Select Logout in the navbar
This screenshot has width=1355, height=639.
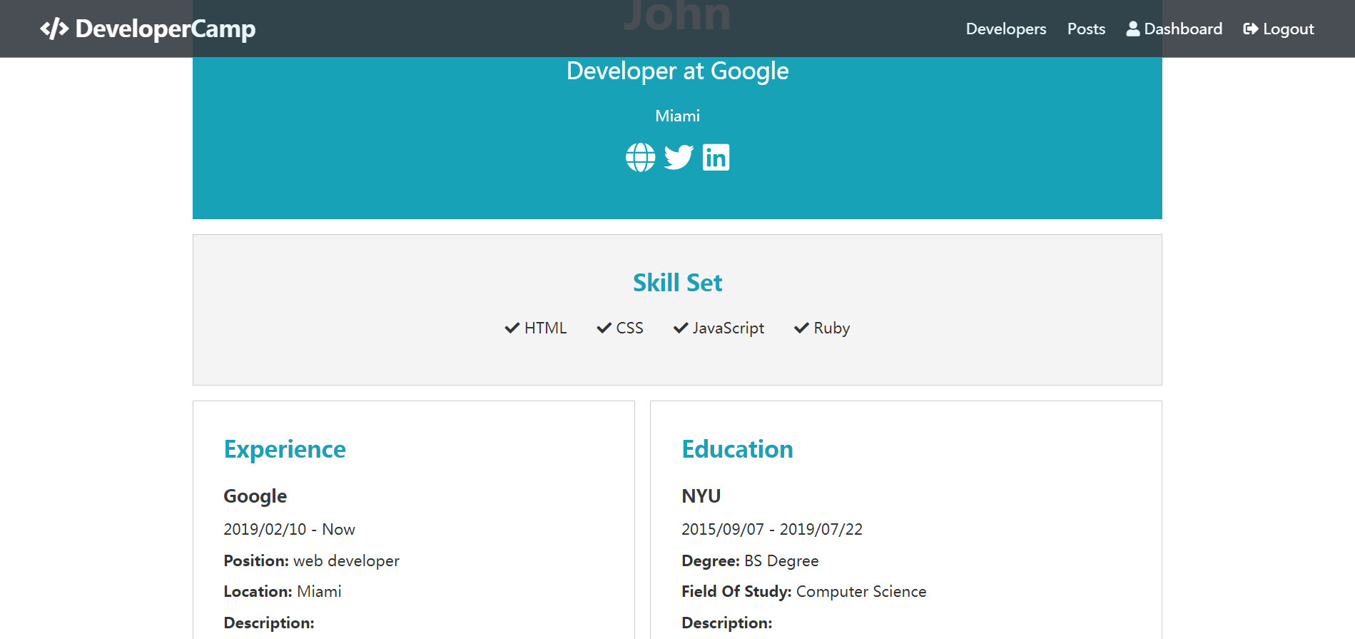tap(1279, 29)
